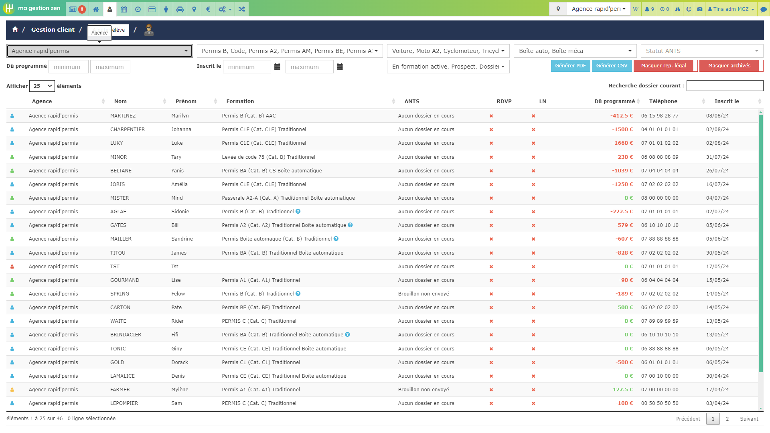
Task: Click the location pin beside agency selector
Action: coord(558,9)
